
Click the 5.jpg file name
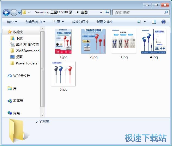(x=63, y=89)
